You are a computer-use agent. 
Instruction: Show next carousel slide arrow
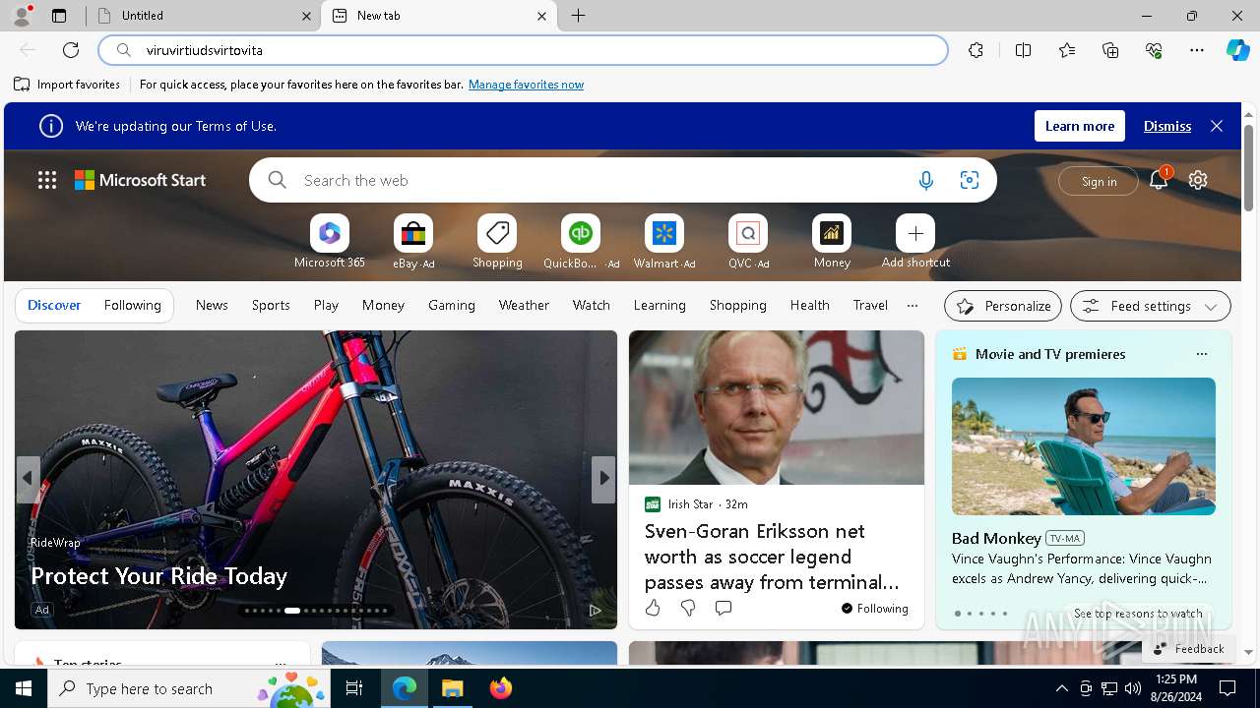[603, 479]
